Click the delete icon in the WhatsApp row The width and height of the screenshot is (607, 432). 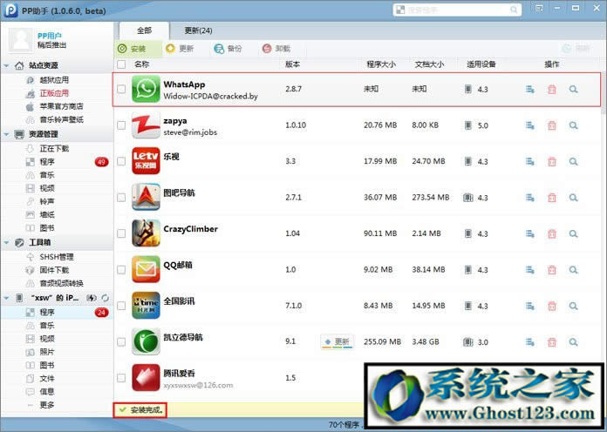551,89
